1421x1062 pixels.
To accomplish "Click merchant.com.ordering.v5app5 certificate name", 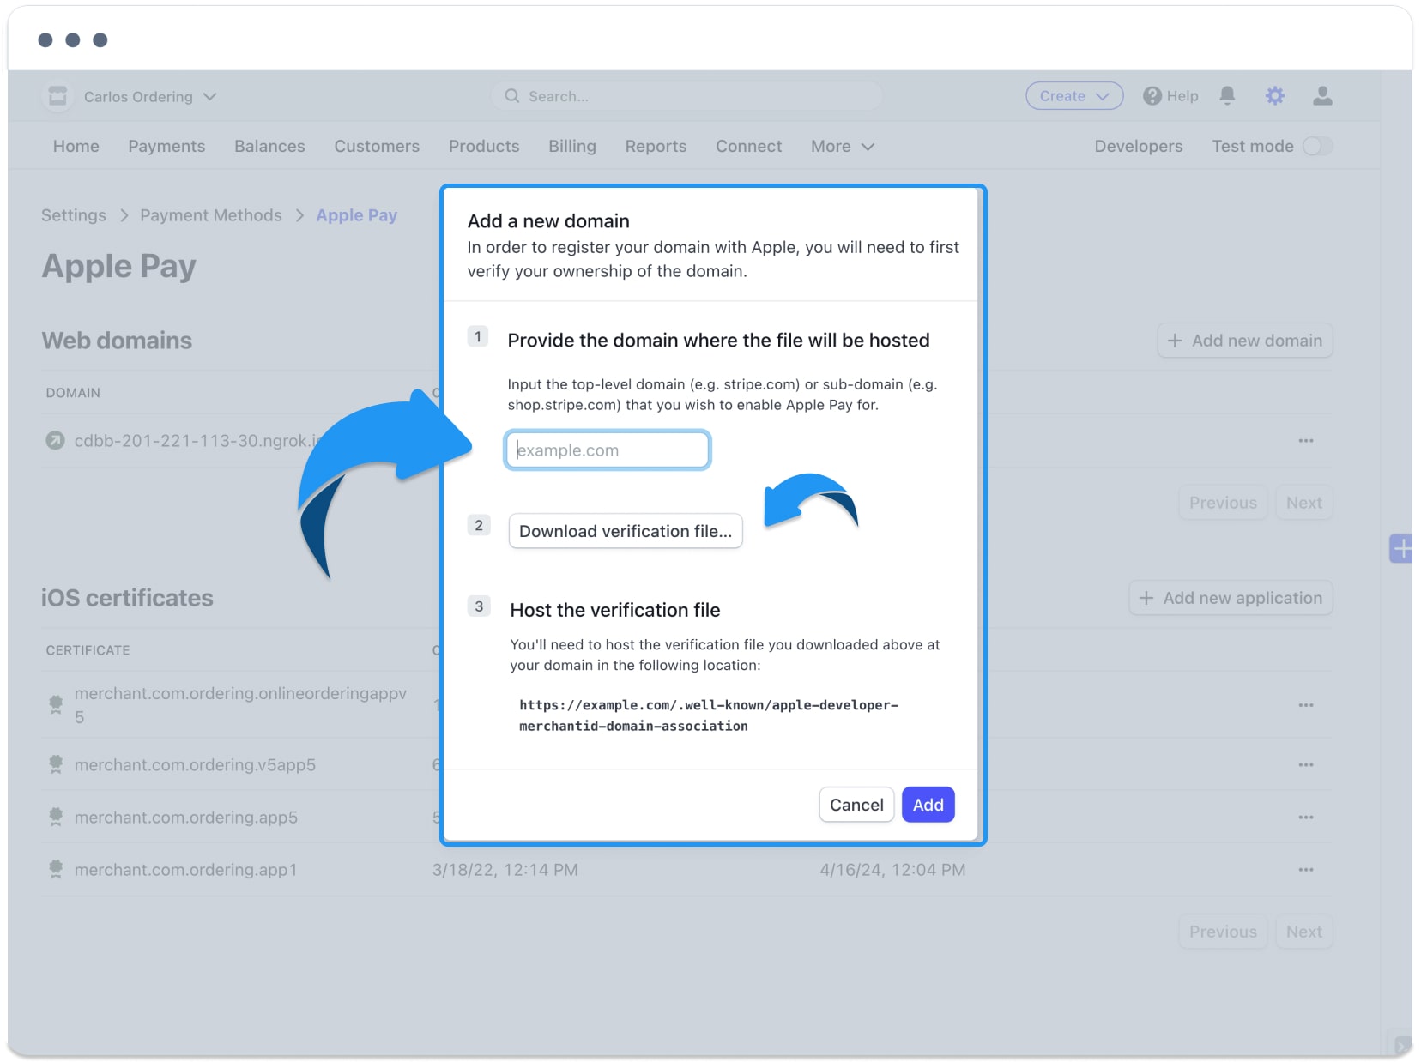I will tap(195, 765).
